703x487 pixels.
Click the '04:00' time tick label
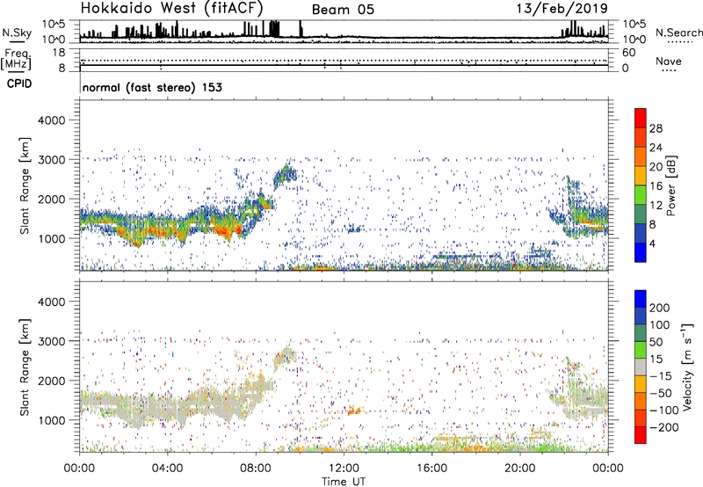[x=168, y=469]
